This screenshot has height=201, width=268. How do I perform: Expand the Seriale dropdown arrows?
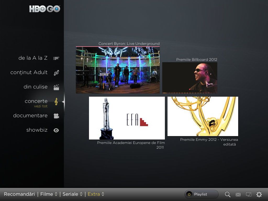pyautogui.click(x=81, y=194)
